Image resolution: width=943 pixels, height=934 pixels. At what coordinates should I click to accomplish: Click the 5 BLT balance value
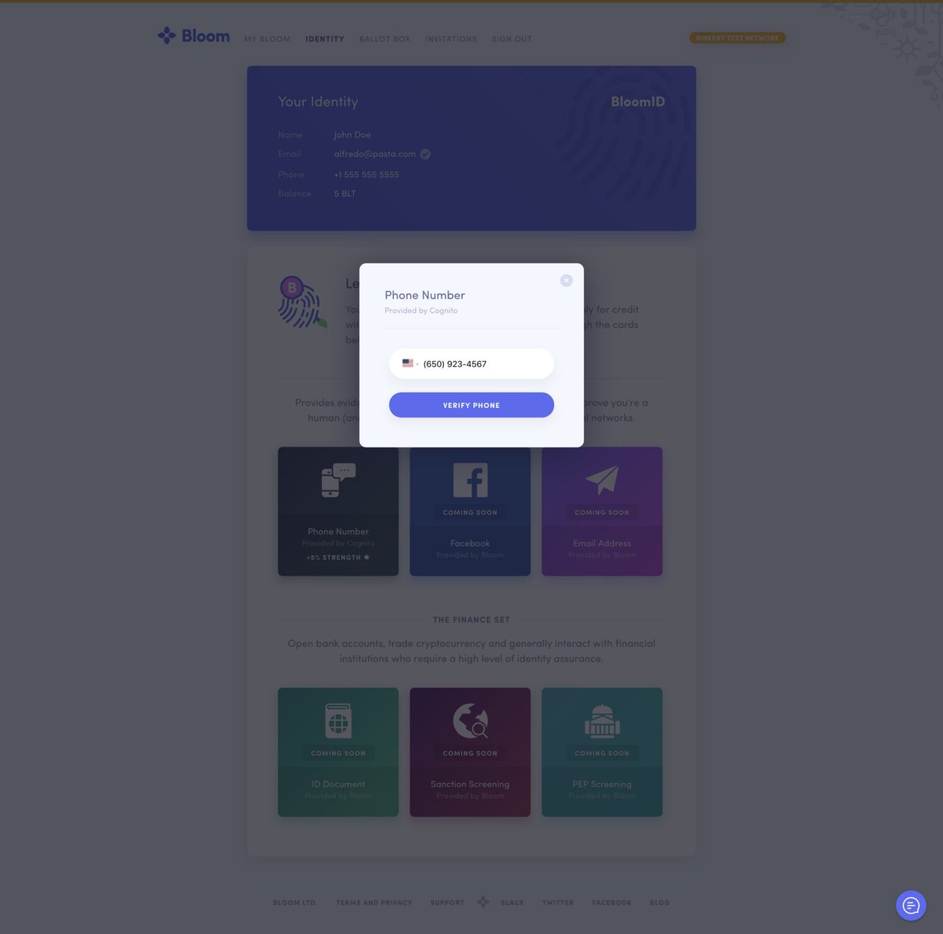pos(345,193)
